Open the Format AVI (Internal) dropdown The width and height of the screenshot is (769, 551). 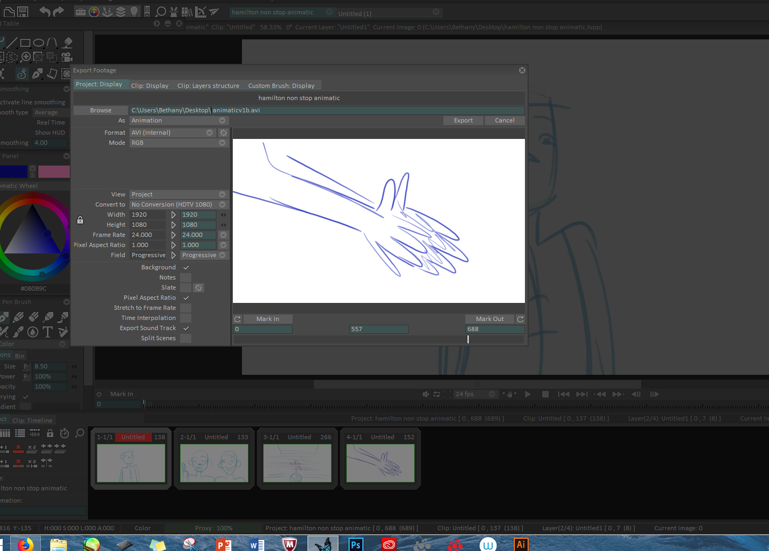point(172,133)
